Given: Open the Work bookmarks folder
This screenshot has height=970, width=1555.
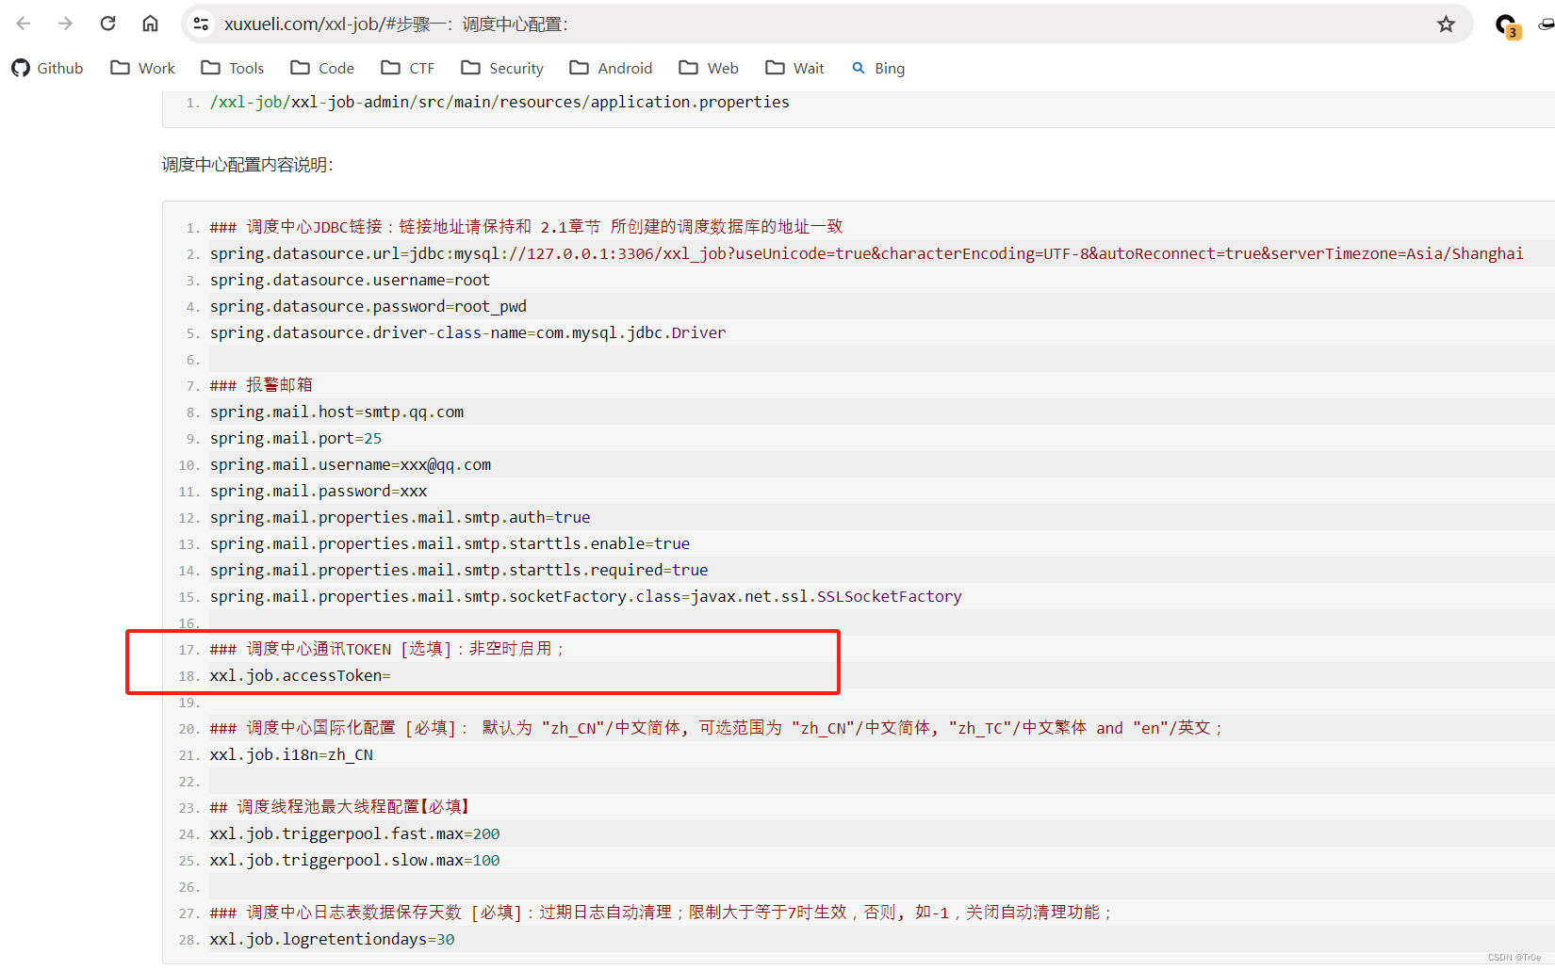Looking at the screenshot, I should click(x=142, y=68).
